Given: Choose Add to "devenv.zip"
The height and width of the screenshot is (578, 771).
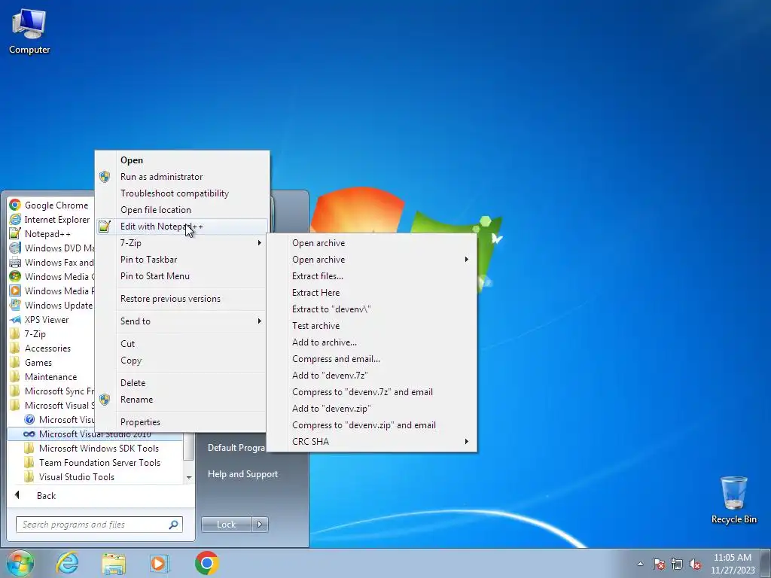Looking at the screenshot, I should click(372, 409).
